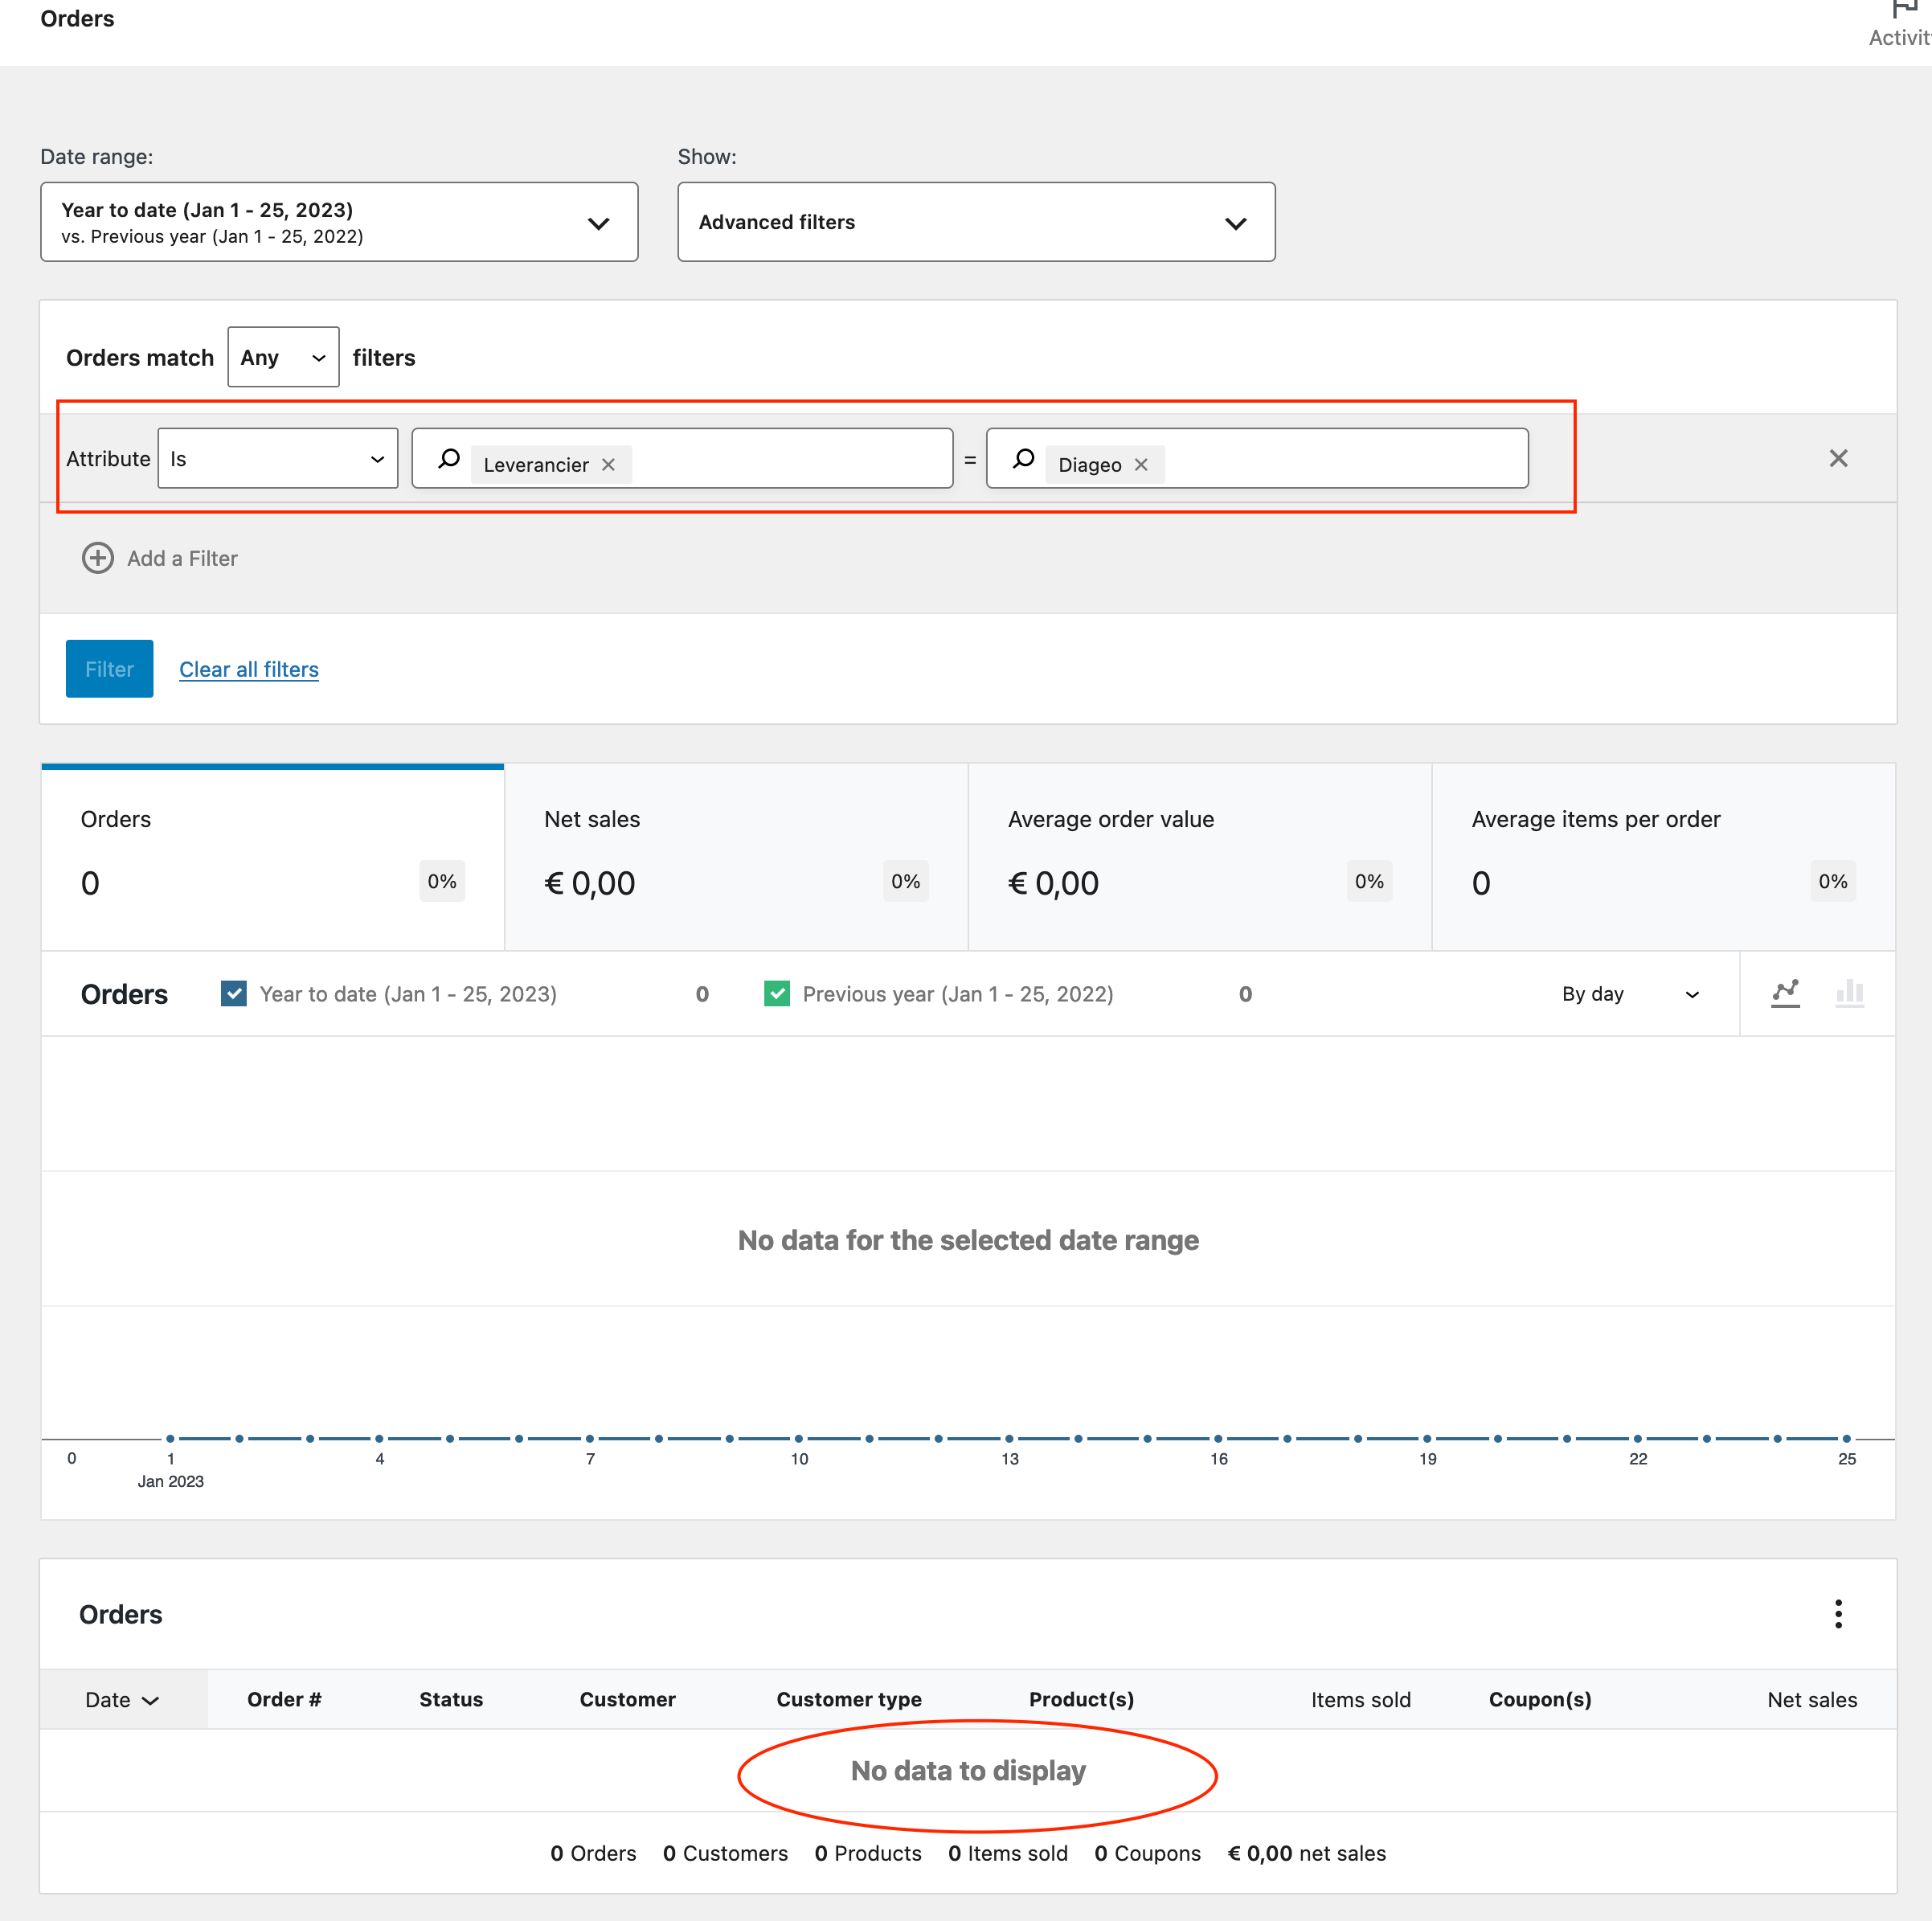This screenshot has width=1932, height=1921.
Task: Open the Orders table options menu
Action: 1838,1614
